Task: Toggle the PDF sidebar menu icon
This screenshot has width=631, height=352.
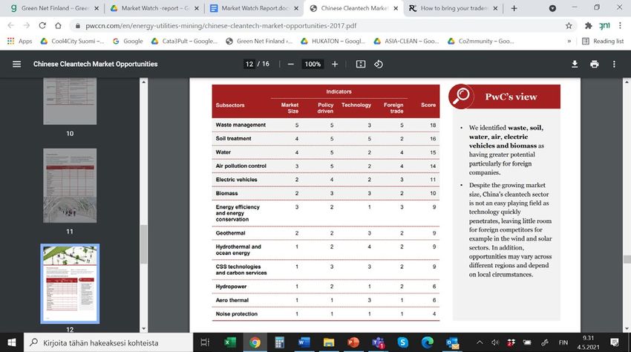Action: coord(16,64)
